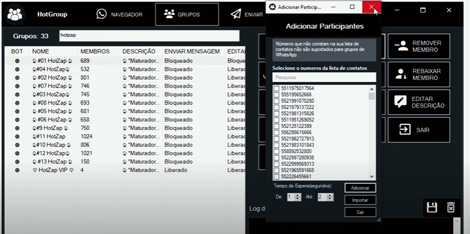The image size is (470, 234).
Task: Click the BOT status dot for HotZap VIP
Action: click(x=17, y=170)
